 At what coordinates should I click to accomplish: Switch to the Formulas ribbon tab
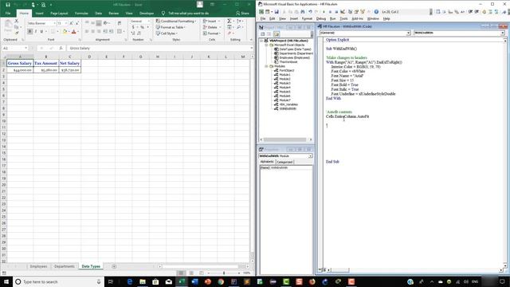(81, 14)
